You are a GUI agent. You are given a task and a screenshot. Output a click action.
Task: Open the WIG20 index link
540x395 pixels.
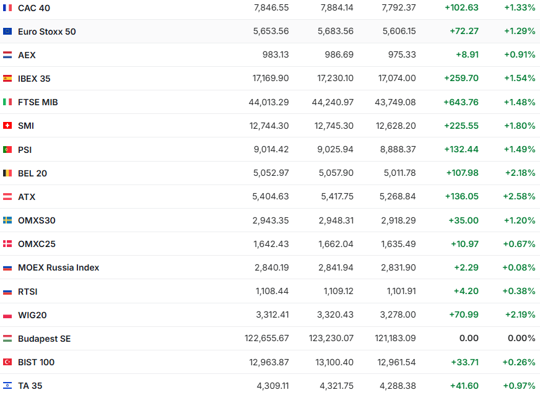(32, 315)
